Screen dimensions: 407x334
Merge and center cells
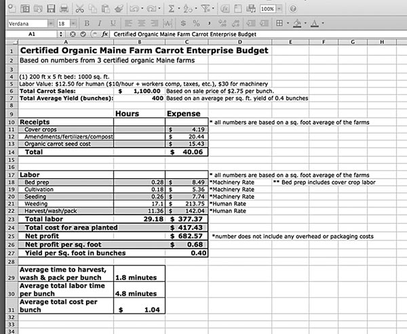pos(168,23)
